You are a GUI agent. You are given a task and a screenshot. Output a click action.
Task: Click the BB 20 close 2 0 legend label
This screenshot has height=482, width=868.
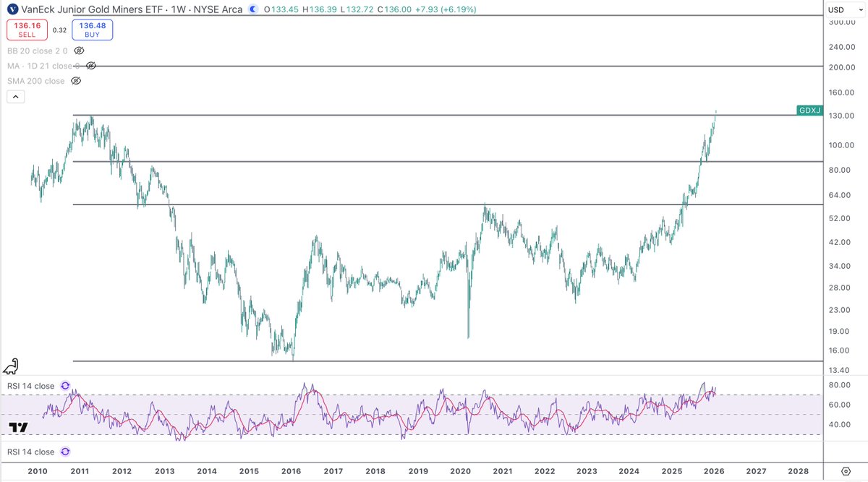(x=37, y=51)
